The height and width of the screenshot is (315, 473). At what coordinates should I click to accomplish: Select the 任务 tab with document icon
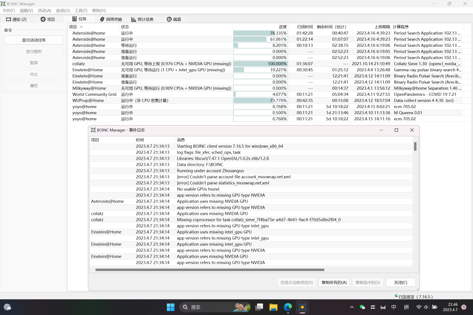tap(79, 19)
